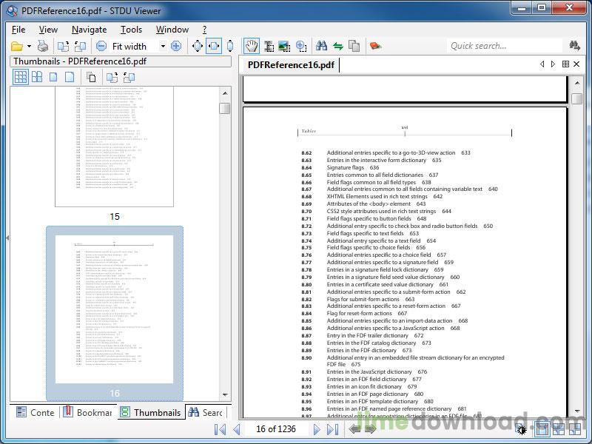The height and width of the screenshot is (444, 592).
Task: Click the binoculars search button beside Quick search
Action: pyautogui.click(x=575, y=46)
